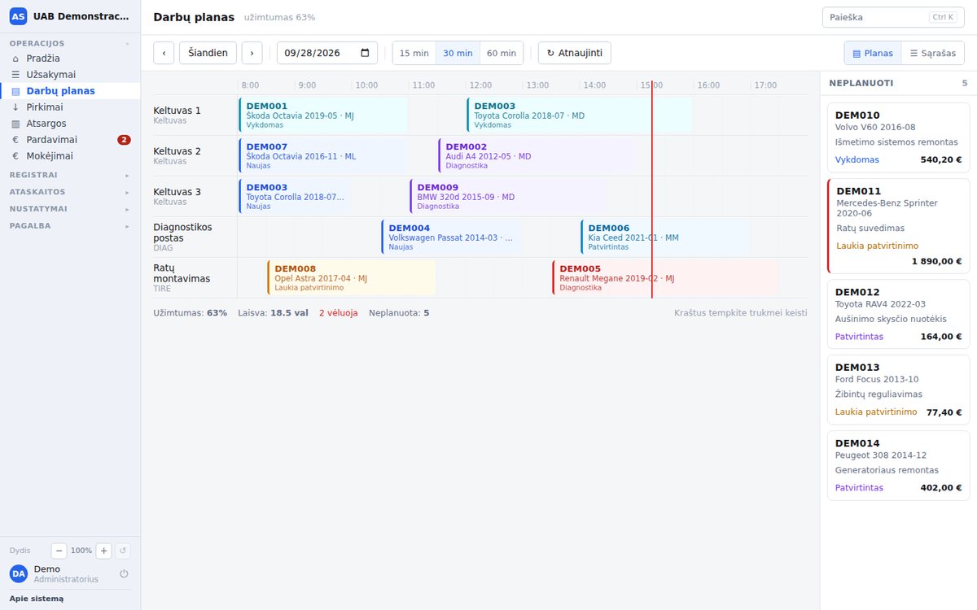Refresh the plan with Atnaujinti
The image size is (977, 610).
click(574, 53)
